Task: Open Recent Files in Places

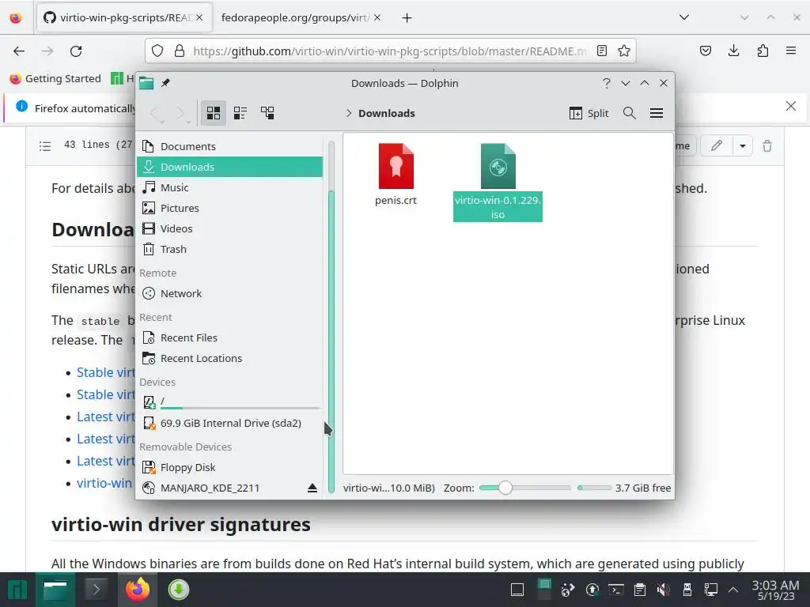Action: coord(230,337)
